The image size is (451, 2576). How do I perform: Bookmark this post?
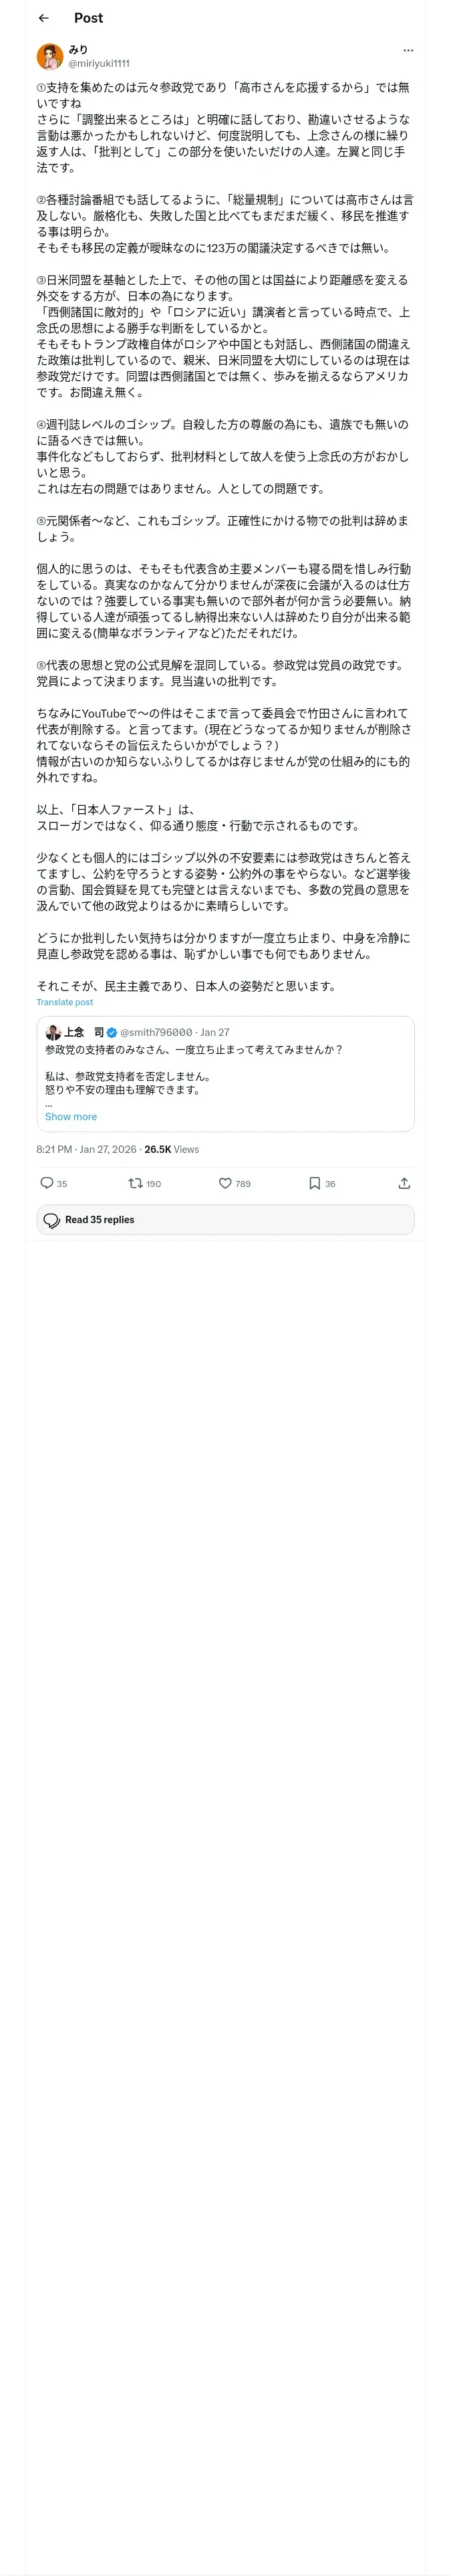point(314,1183)
